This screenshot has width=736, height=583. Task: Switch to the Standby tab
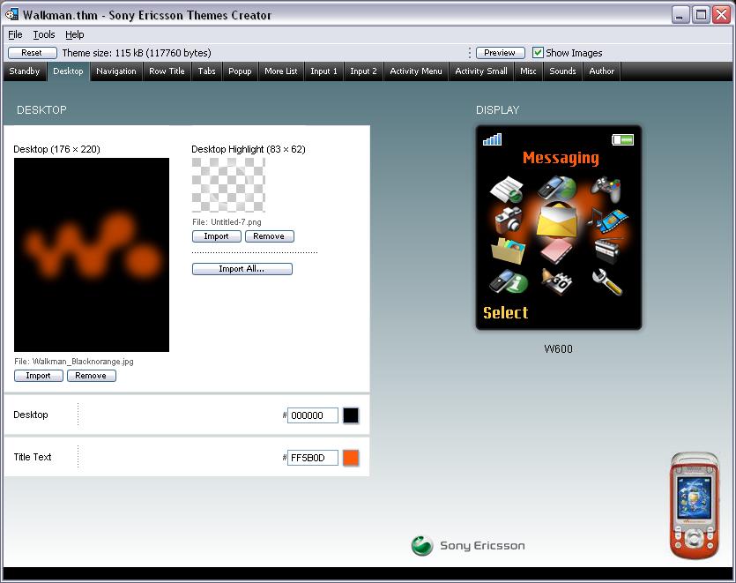pyautogui.click(x=25, y=71)
